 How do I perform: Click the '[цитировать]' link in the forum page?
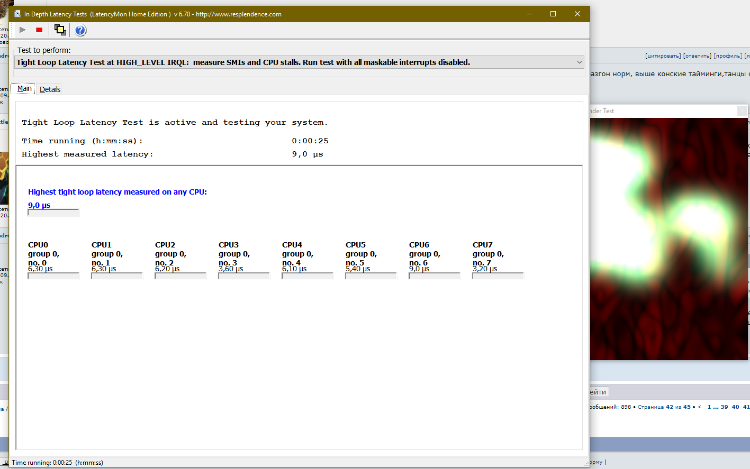coord(663,56)
